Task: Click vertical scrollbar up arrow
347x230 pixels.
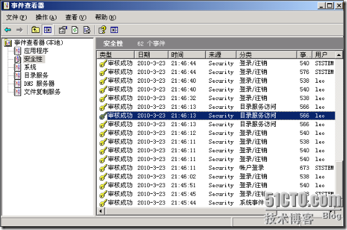Action: [x=339, y=55]
